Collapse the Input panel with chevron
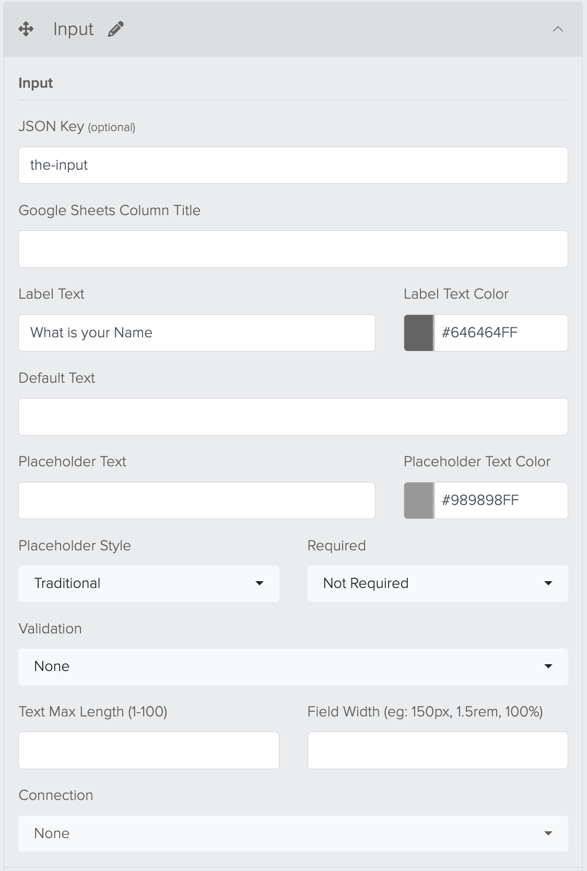The height and width of the screenshot is (871, 587). [558, 29]
